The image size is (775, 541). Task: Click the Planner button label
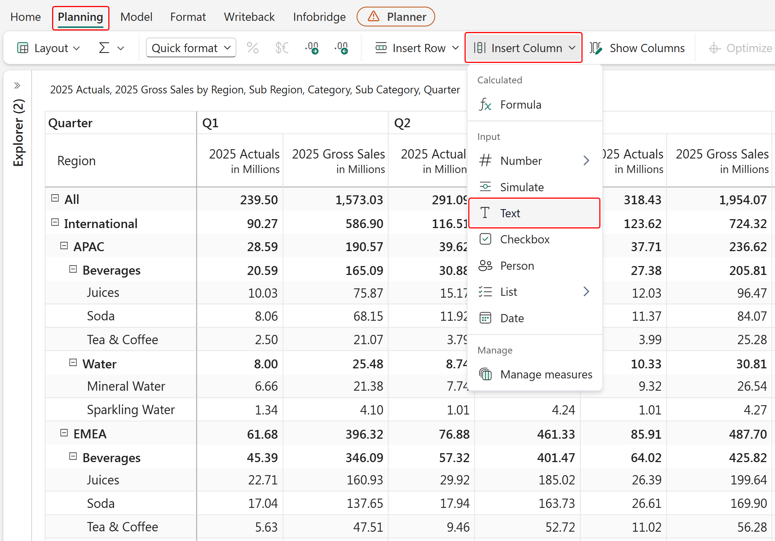point(406,17)
